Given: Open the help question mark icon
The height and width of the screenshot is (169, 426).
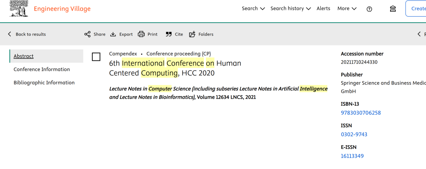Looking at the screenshot, I should [x=369, y=9].
